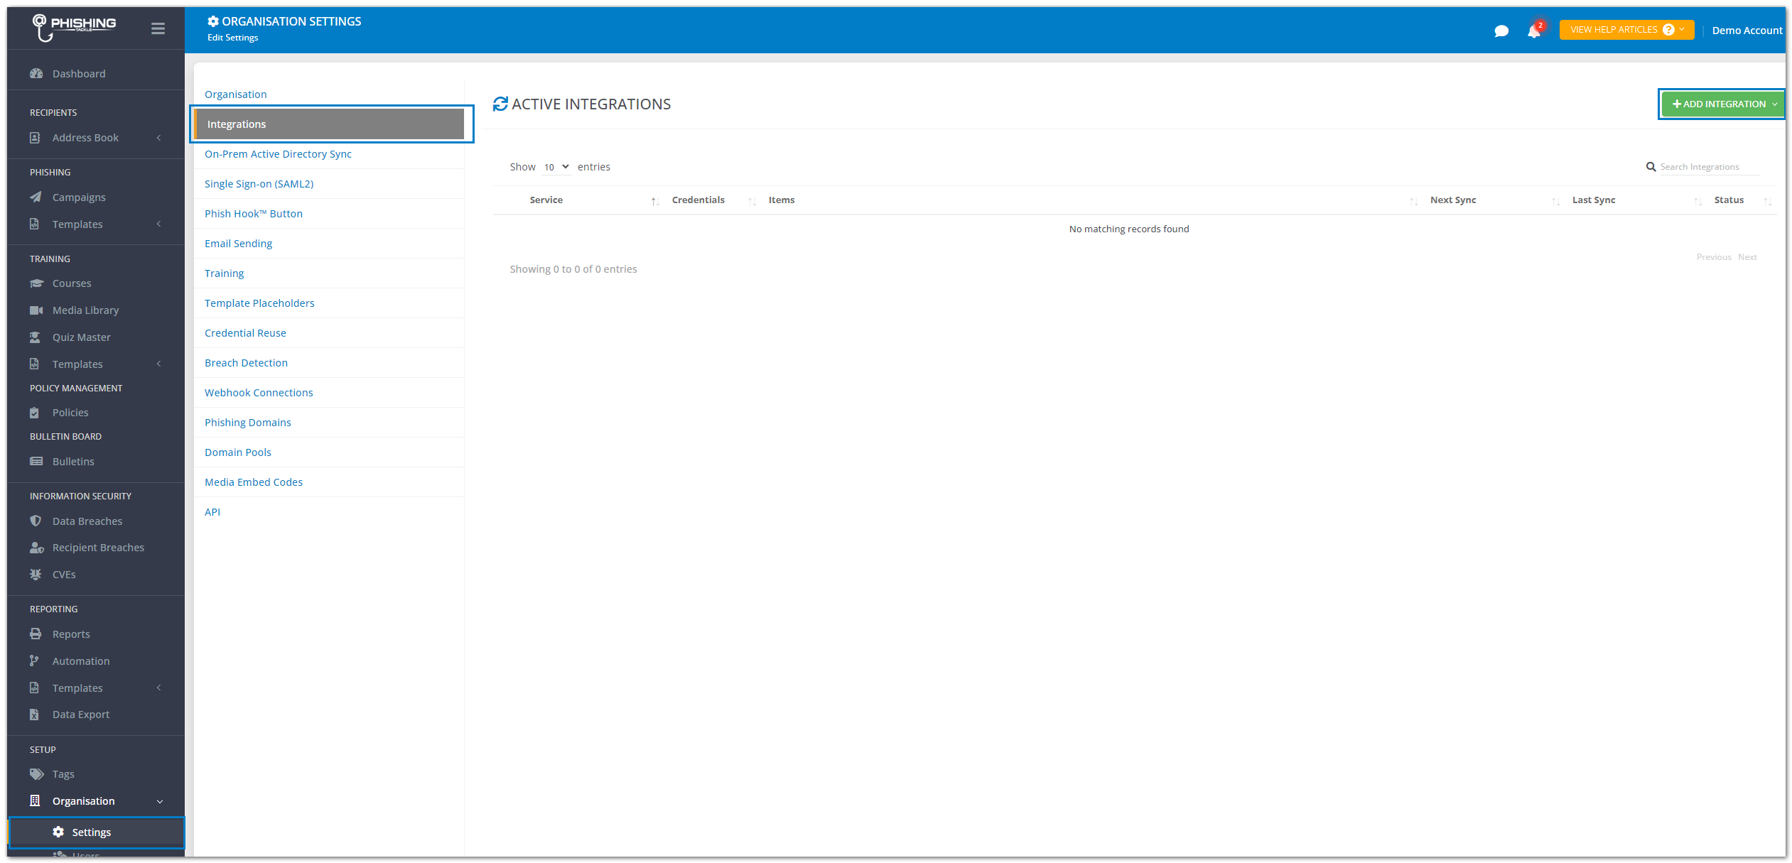This screenshot has height=863, width=1792.
Task: Open the Phish Hook Button tab
Action: pos(254,214)
